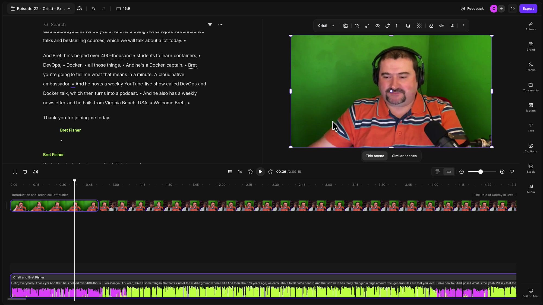543x305 pixels.
Task: Click the plus invite collaborator button
Action: tap(501, 9)
